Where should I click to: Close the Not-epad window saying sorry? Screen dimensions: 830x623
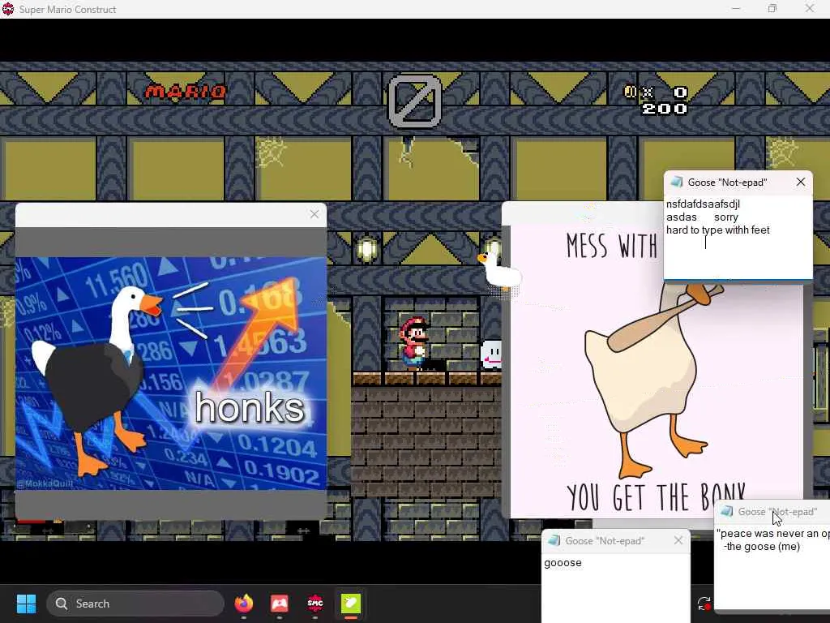point(800,182)
